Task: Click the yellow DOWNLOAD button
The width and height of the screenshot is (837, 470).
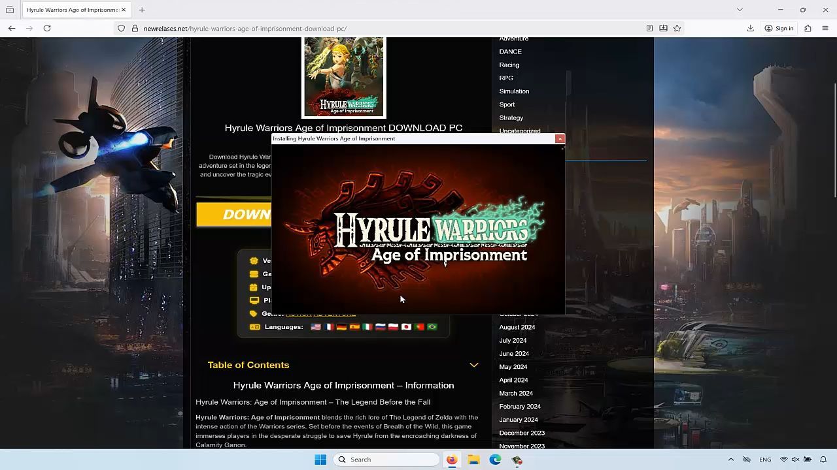Action: point(234,215)
